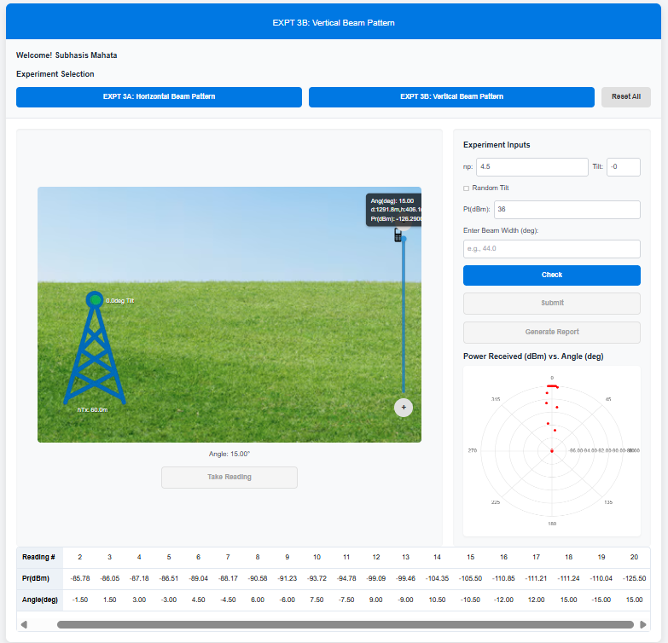The height and width of the screenshot is (643, 668).
Task: Click the Pt(dBm) input field
Action: 566,210
